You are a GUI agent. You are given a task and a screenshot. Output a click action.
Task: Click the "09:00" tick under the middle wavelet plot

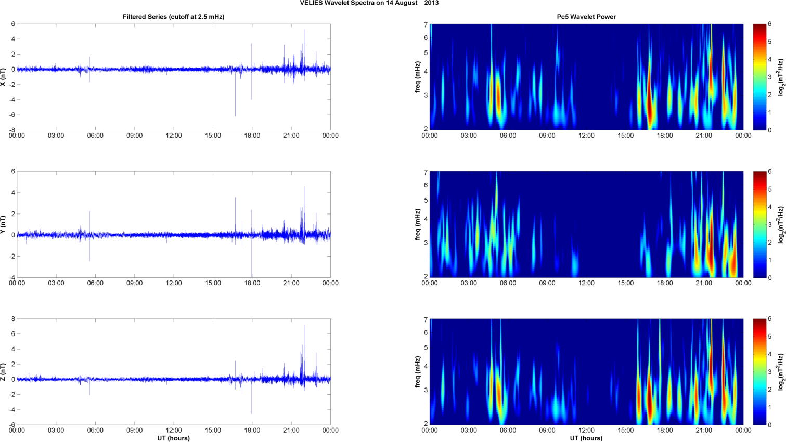point(547,283)
